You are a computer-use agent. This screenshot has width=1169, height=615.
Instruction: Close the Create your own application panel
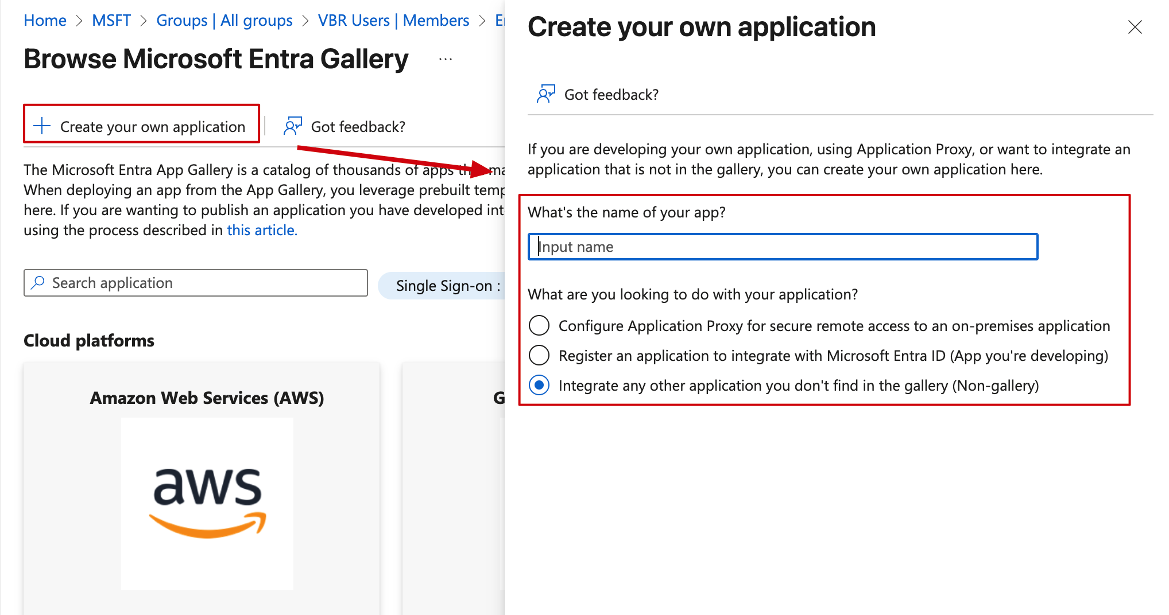click(x=1135, y=27)
